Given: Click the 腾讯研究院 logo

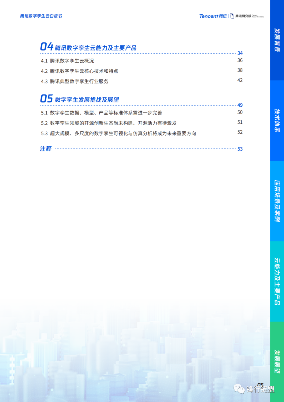Looking at the screenshot, I should (247, 16).
